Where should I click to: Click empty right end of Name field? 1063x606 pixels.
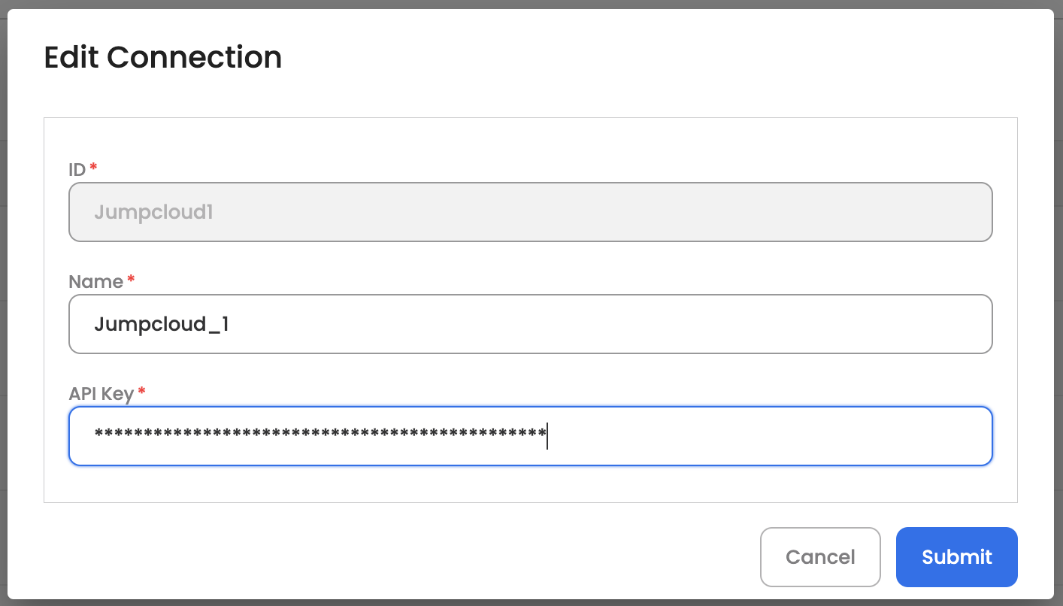[x=902, y=324]
